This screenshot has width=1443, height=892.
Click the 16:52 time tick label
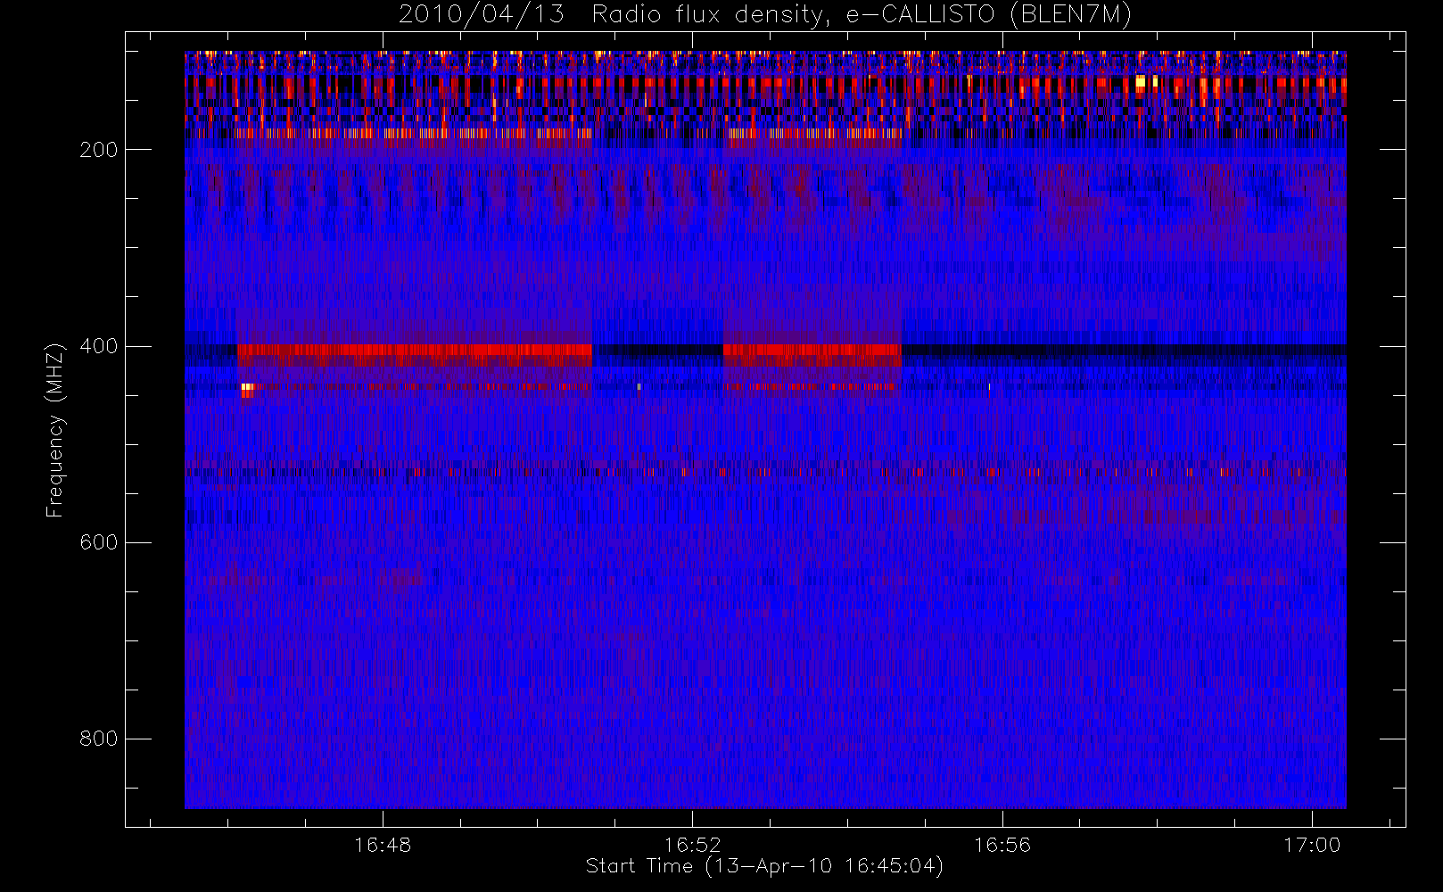click(692, 845)
